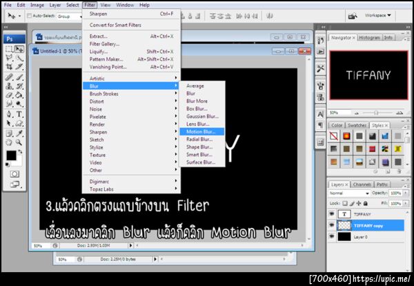This screenshot has height=286, width=414.
Task: Toggle lock position icon
Action: coord(359,203)
